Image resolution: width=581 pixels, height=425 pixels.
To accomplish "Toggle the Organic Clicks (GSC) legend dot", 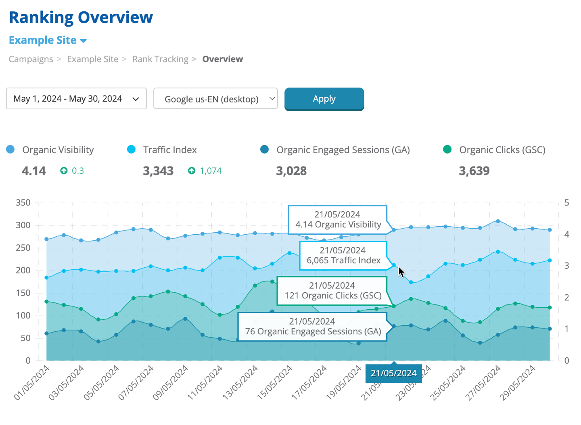I will pos(447,150).
